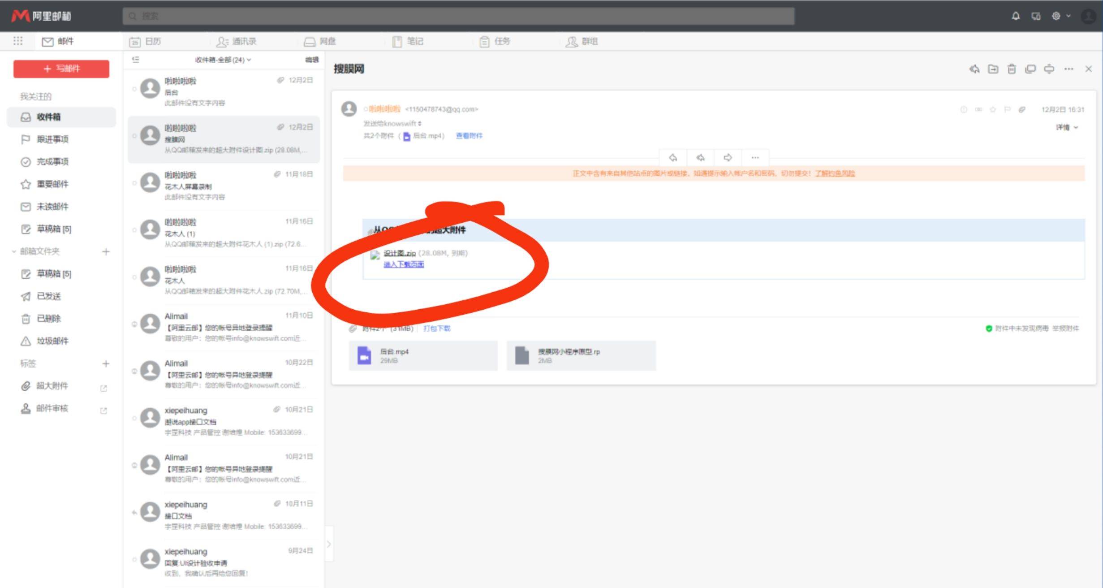Click in the top search field
Viewport: 1103px width, 588px height.
coord(458,16)
